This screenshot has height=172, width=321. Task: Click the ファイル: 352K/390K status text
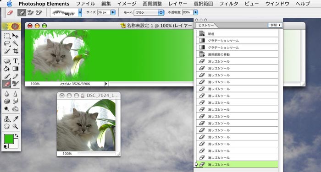point(75,84)
